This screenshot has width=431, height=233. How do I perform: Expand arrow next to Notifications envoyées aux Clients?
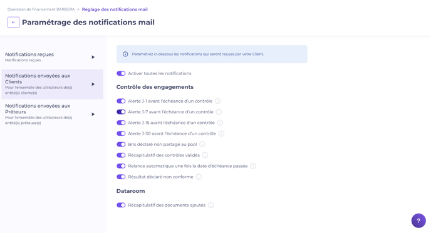coord(93,84)
